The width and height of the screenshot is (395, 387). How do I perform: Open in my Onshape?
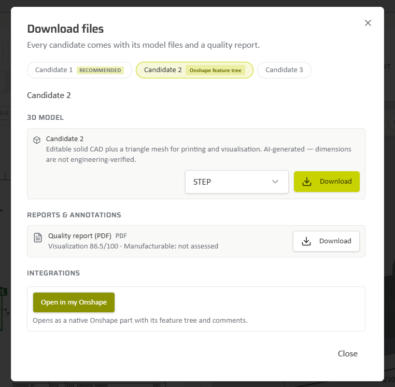click(x=74, y=302)
